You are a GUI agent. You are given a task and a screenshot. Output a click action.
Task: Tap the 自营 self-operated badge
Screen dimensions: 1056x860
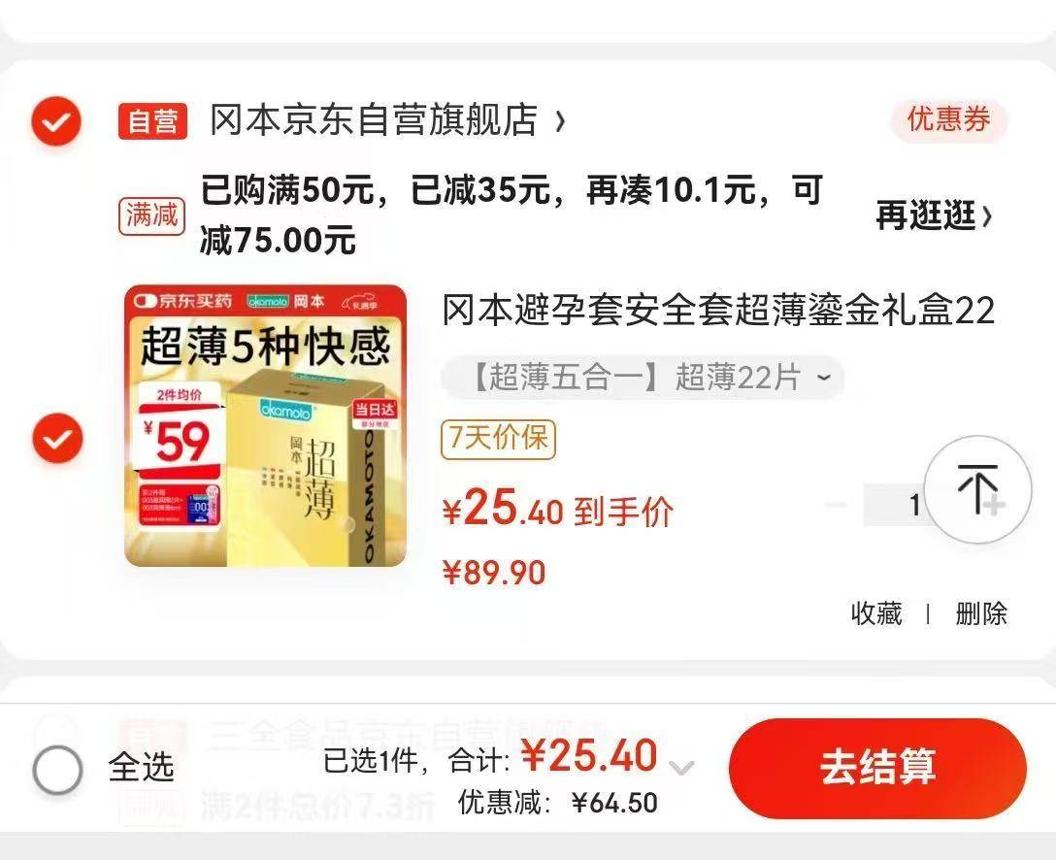pos(153,121)
